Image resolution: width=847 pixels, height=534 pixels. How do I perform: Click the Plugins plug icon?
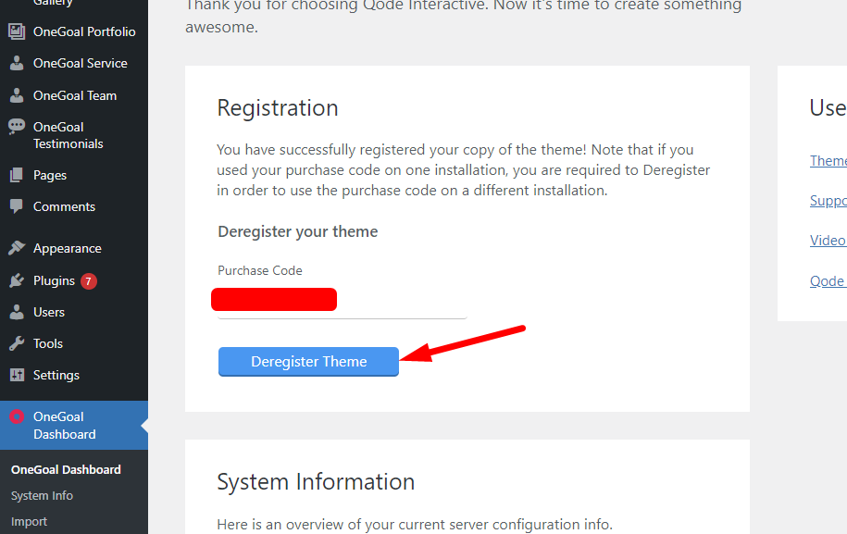point(17,280)
